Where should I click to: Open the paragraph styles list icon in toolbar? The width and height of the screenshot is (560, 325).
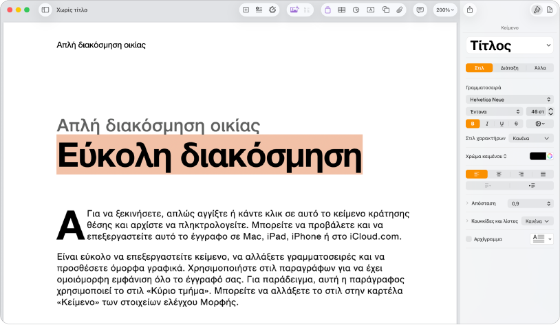259,10
